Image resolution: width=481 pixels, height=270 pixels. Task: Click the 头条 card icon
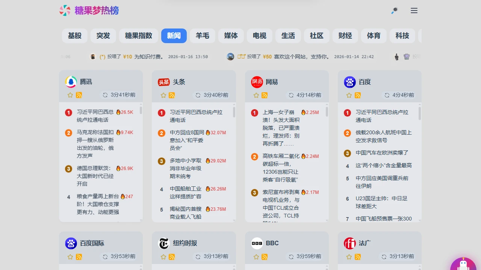click(164, 82)
